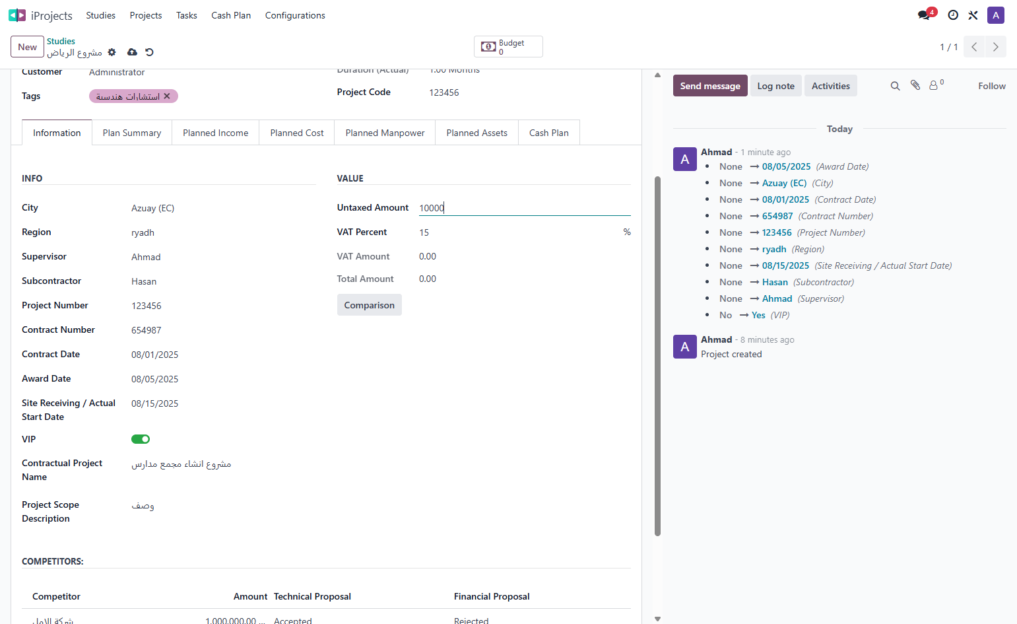Open the user avatar menu

coord(996,15)
